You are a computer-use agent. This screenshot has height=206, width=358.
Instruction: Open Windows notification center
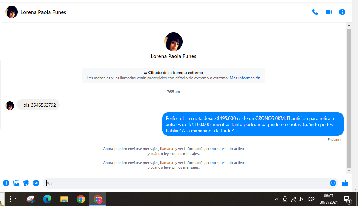pos(347,199)
